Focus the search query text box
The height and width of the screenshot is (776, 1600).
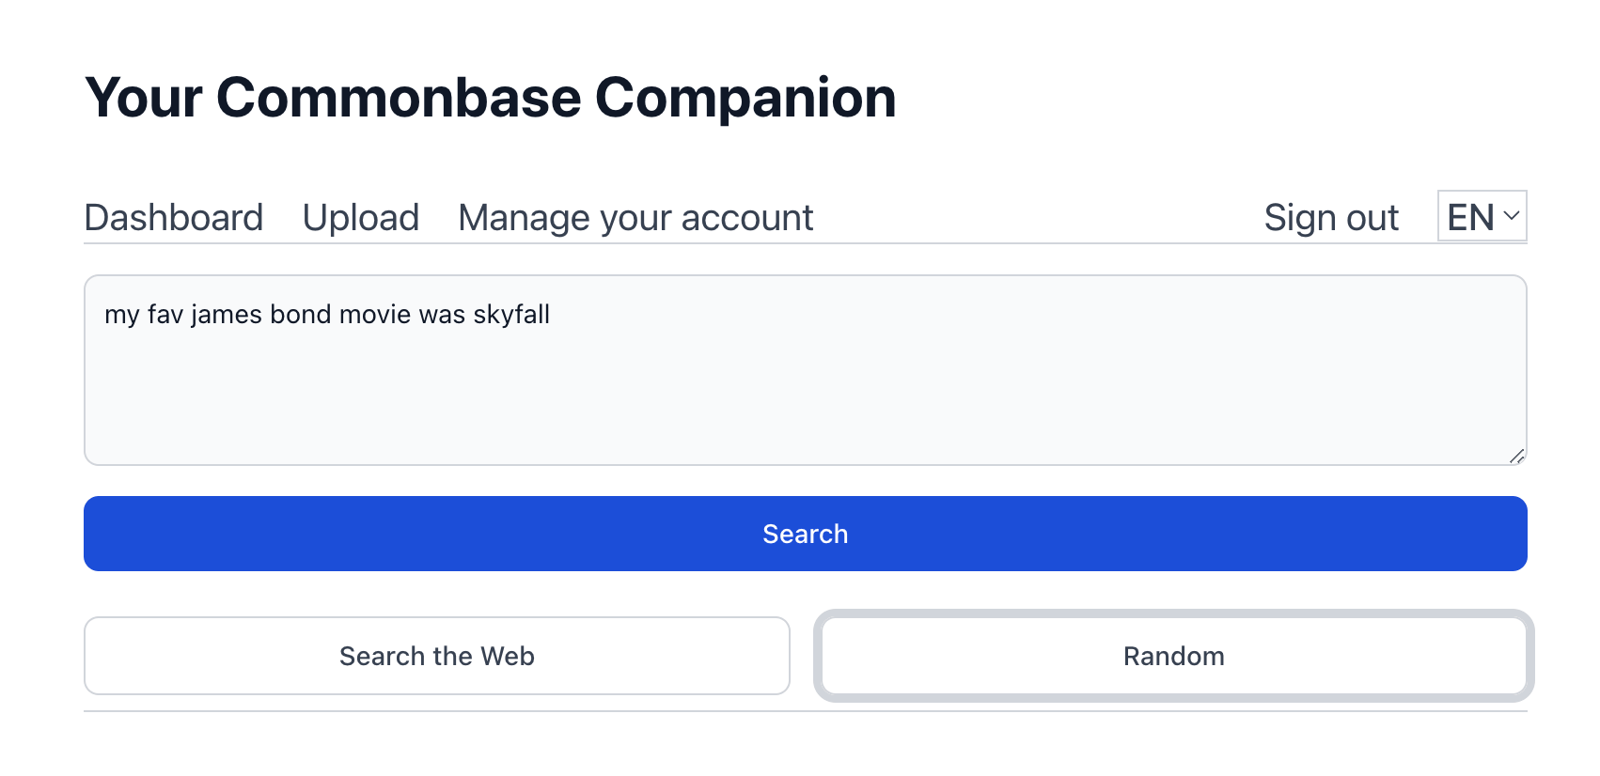pyautogui.click(x=805, y=370)
